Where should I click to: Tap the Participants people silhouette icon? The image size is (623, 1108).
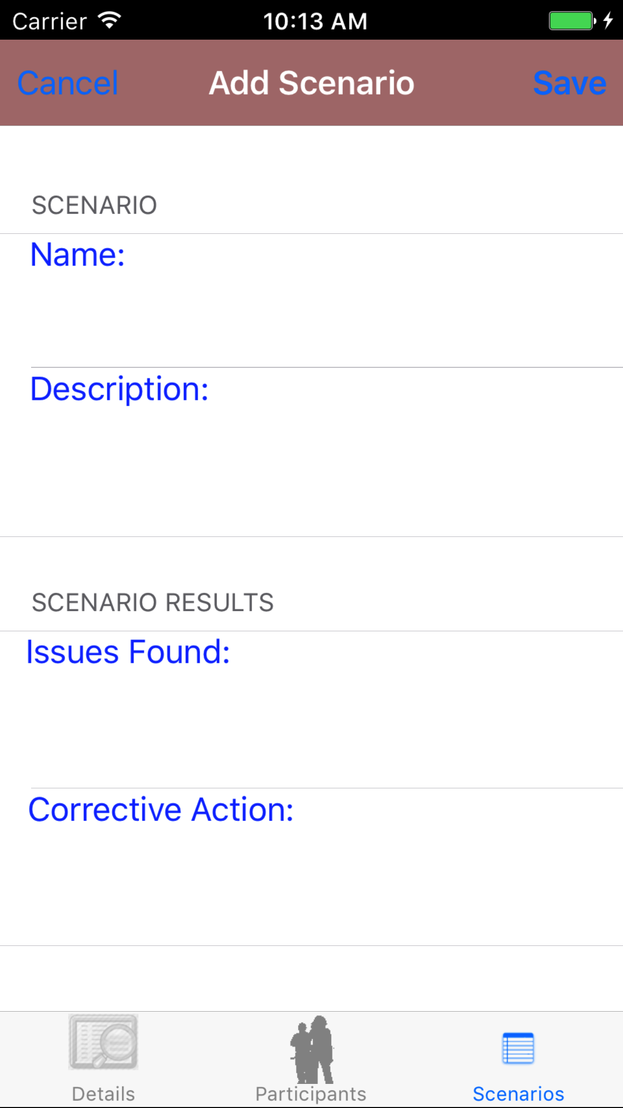click(311, 1049)
